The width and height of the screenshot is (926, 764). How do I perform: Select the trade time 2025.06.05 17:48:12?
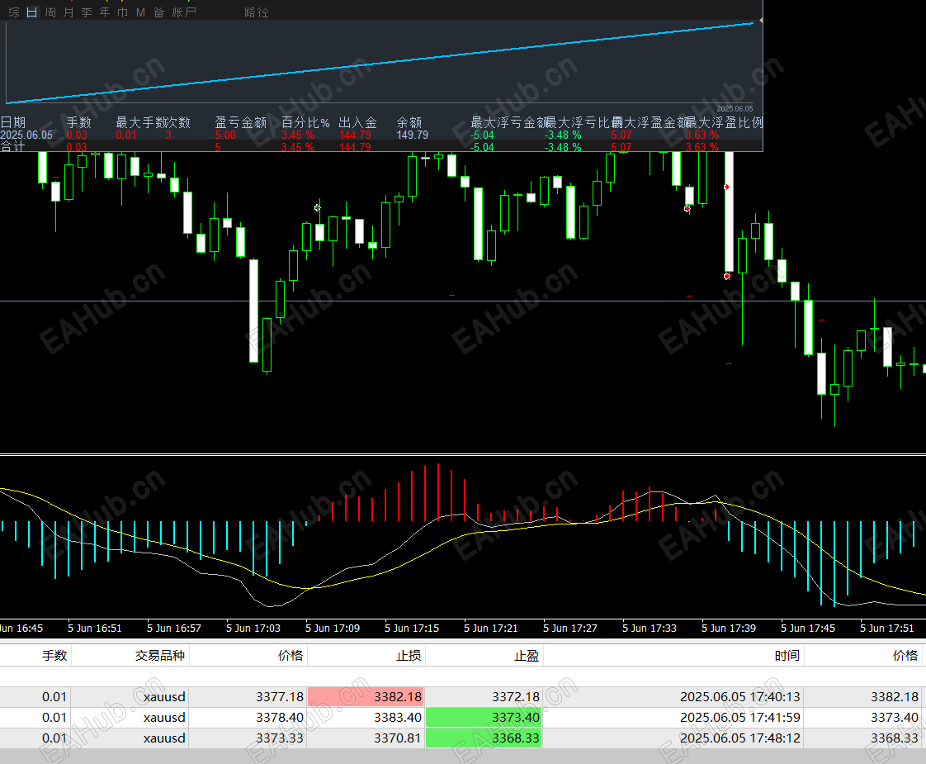click(740, 738)
